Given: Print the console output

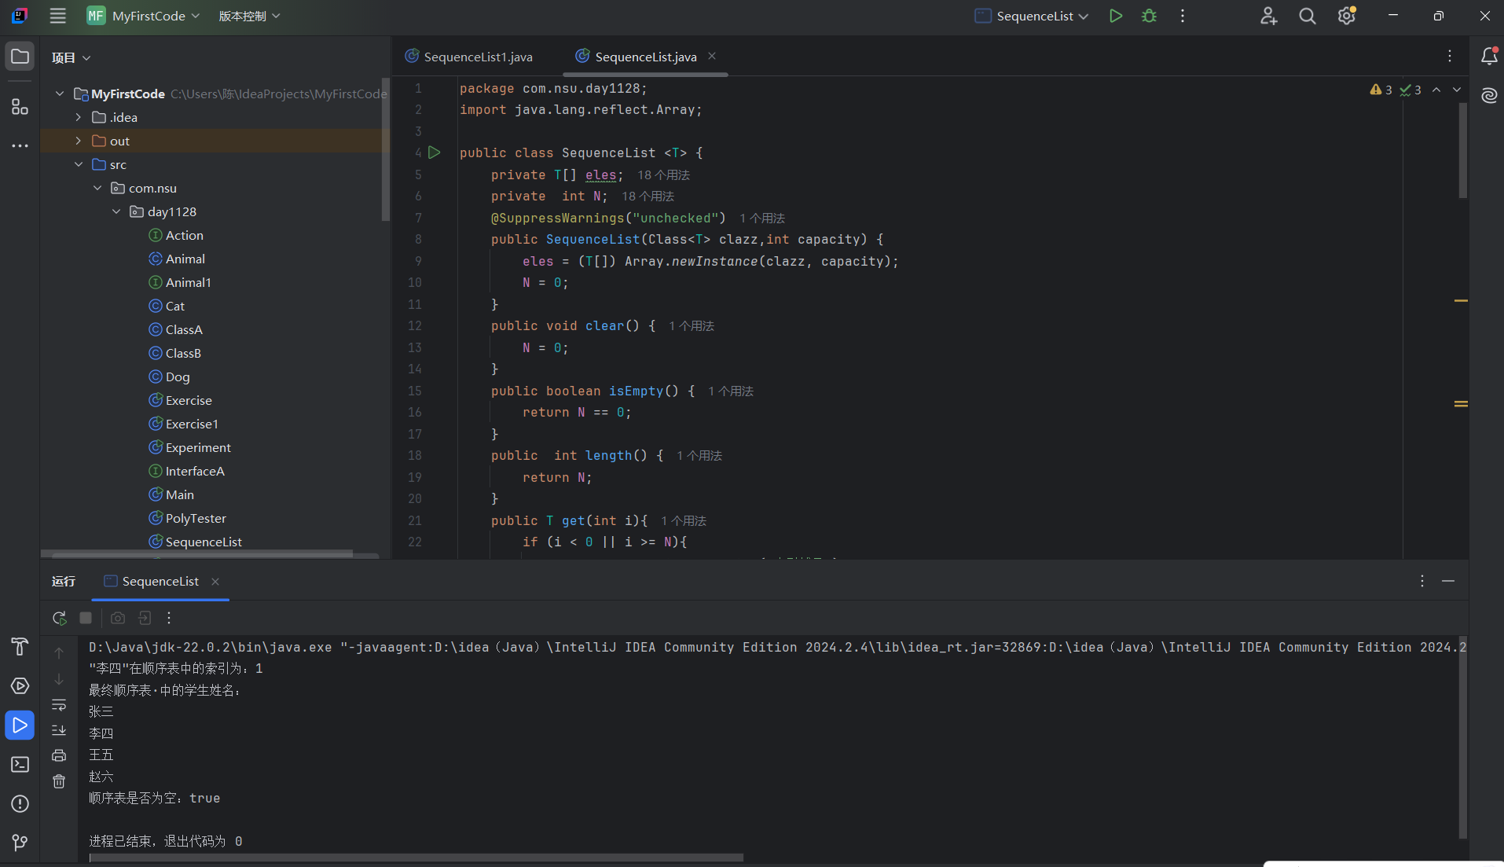Looking at the screenshot, I should pyautogui.click(x=59, y=755).
